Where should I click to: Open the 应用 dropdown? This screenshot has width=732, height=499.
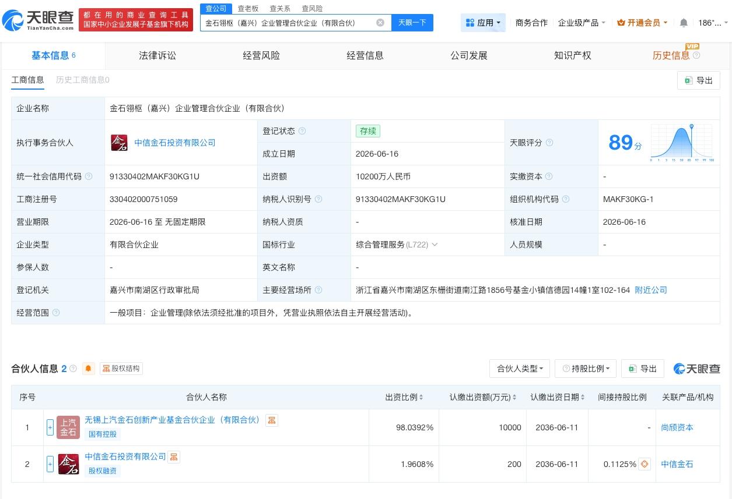tap(484, 23)
